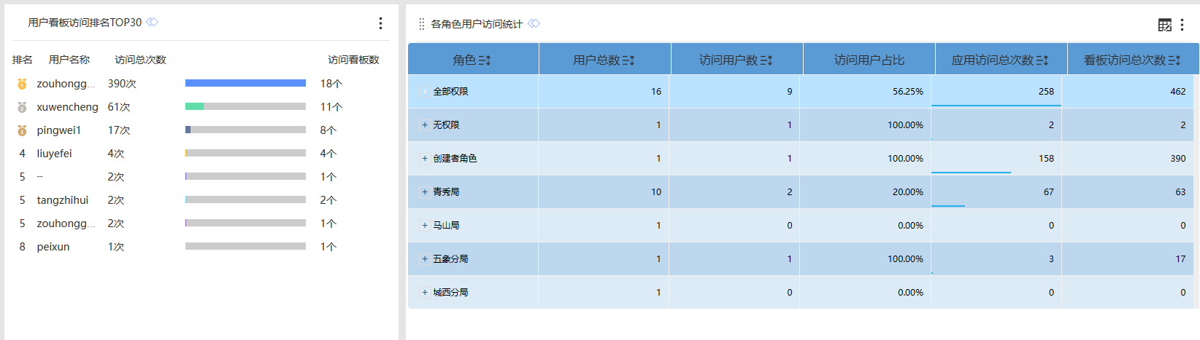Expand the 全部权限 role row
1200x340 pixels.
424,92
